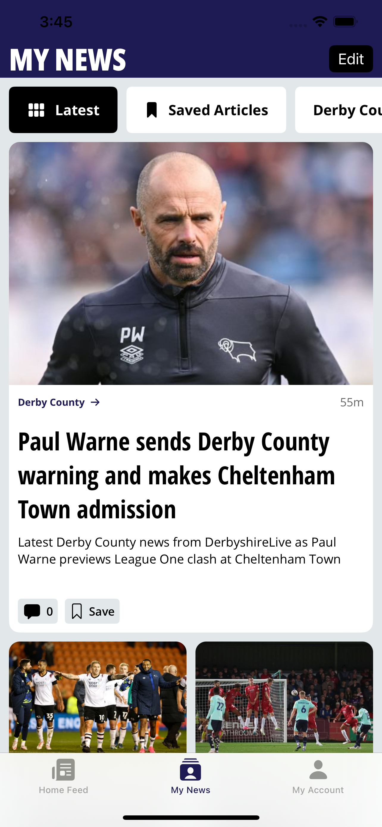This screenshot has width=382, height=827.
Task: Check the Wi-Fi status icon
Action: (320, 22)
